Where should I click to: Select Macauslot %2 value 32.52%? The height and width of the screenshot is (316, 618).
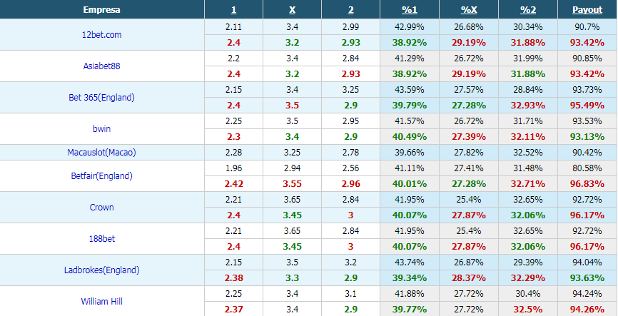click(x=528, y=153)
